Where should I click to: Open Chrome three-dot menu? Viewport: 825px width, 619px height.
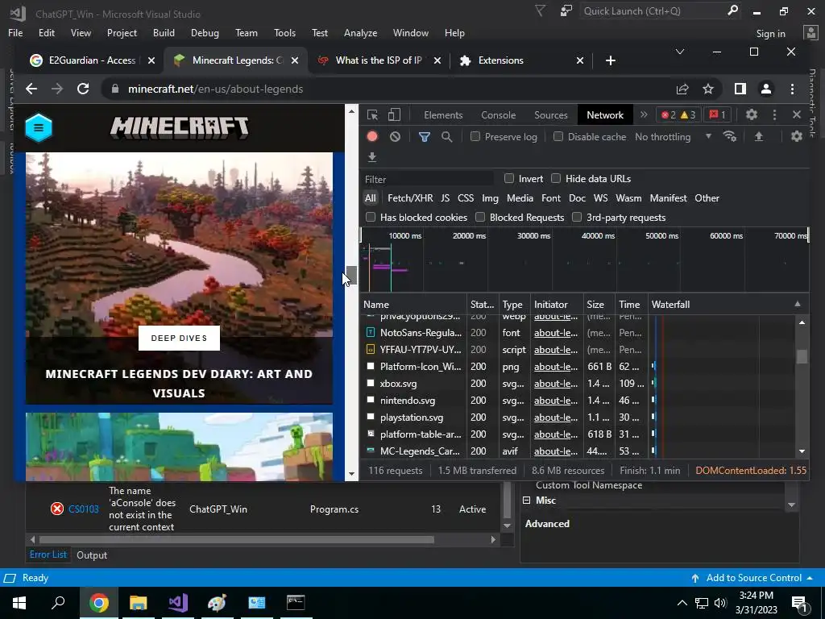pyautogui.click(x=793, y=89)
